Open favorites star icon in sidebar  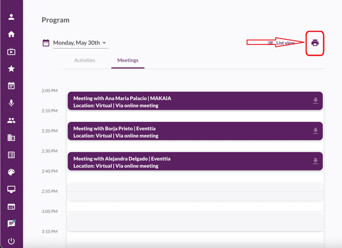tap(11, 69)
